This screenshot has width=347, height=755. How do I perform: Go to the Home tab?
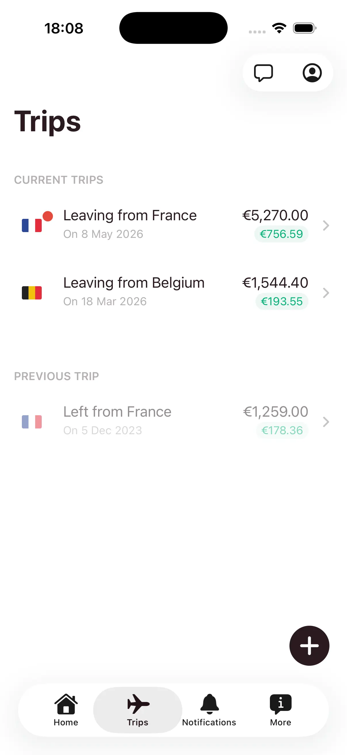(66, 710)
